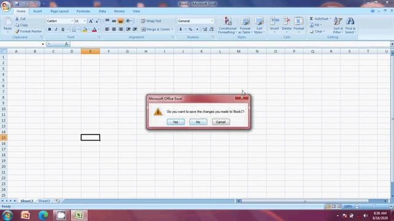Click the Font Color red A swatch
Screen dimensions: 394x221
[94, 29]
